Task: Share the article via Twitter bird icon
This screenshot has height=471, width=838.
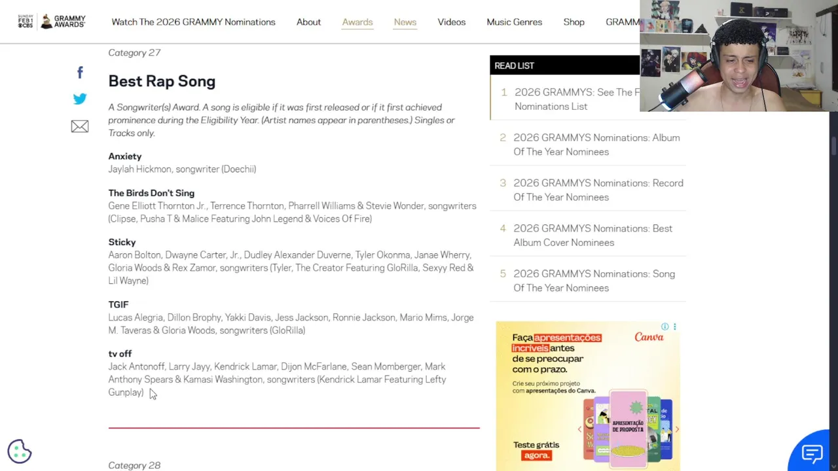Action: point(80,99)
